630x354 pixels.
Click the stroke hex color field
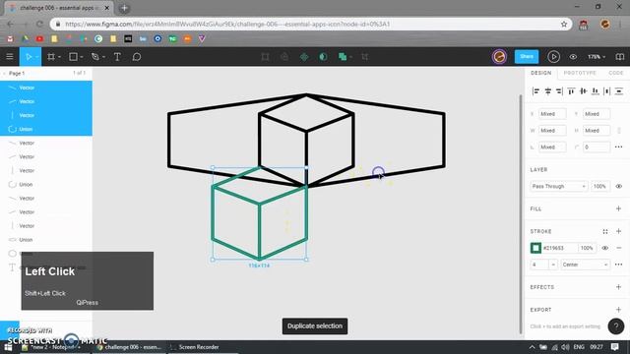(559, 248)
